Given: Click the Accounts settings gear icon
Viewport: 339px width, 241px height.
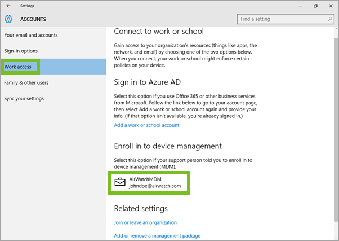Looking at the screenshot, I should 8,19.
